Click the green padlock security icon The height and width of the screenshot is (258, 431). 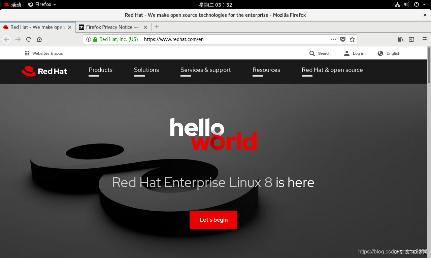pyautogui.click(x=95, y=39)
